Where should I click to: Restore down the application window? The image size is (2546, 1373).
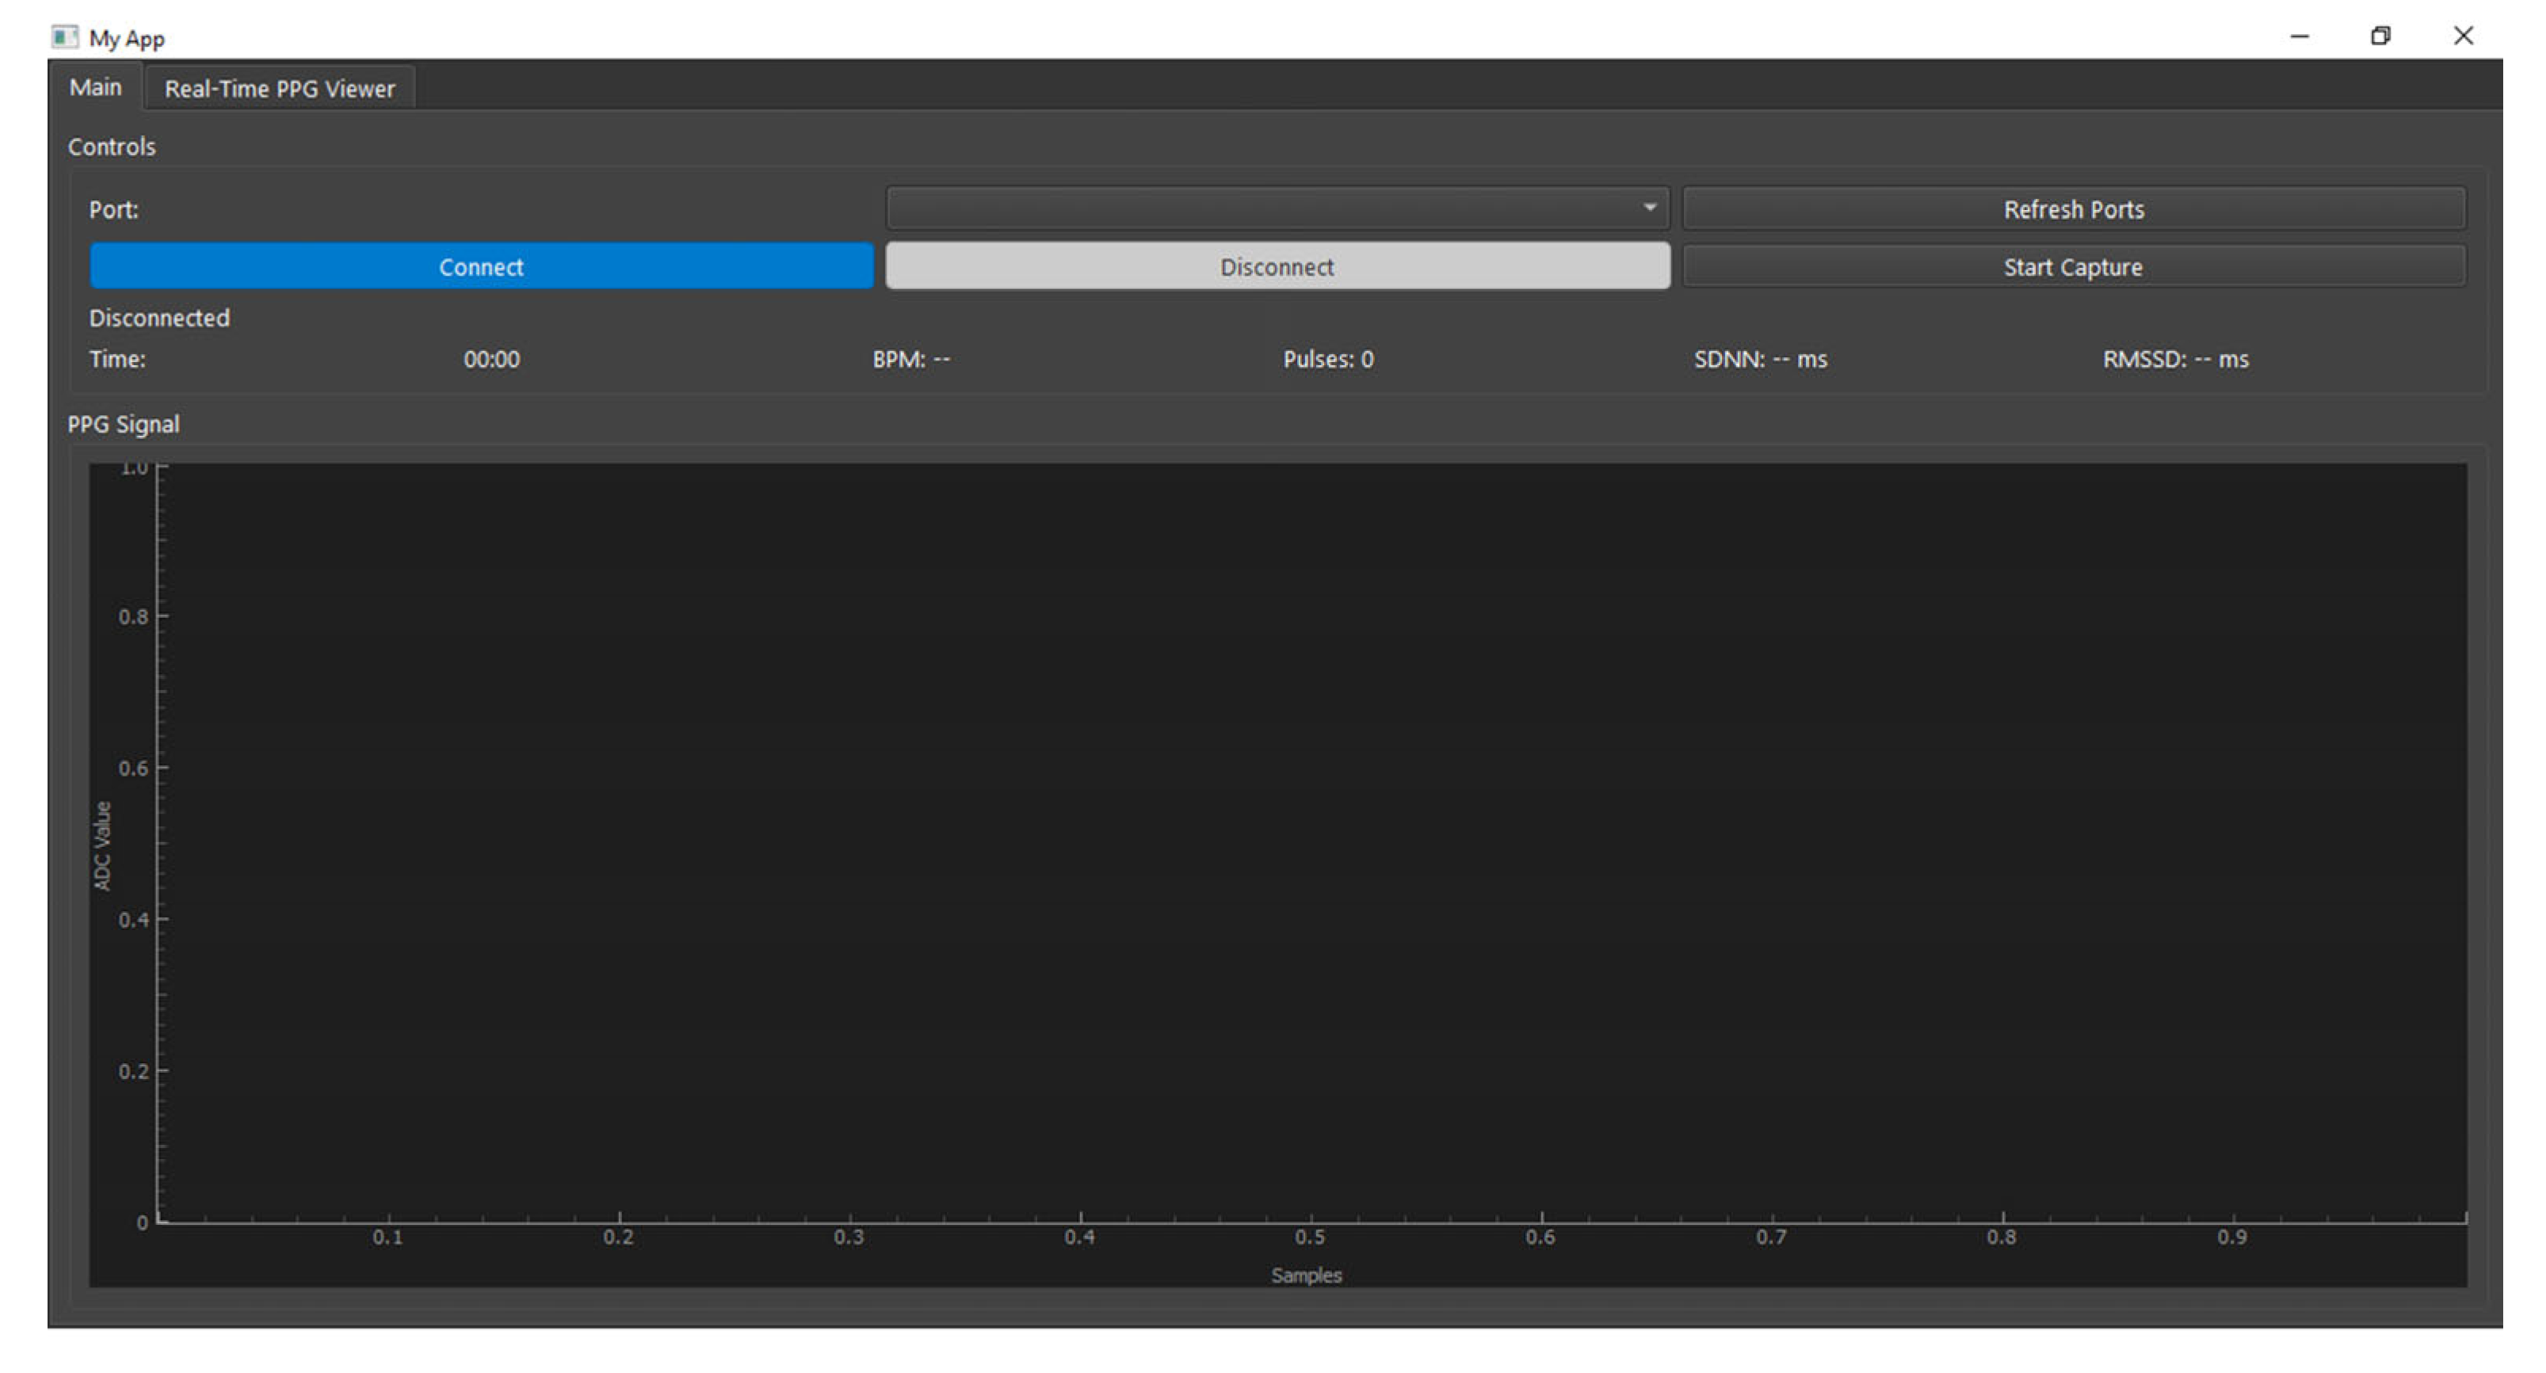click(x=2380, y=36)
